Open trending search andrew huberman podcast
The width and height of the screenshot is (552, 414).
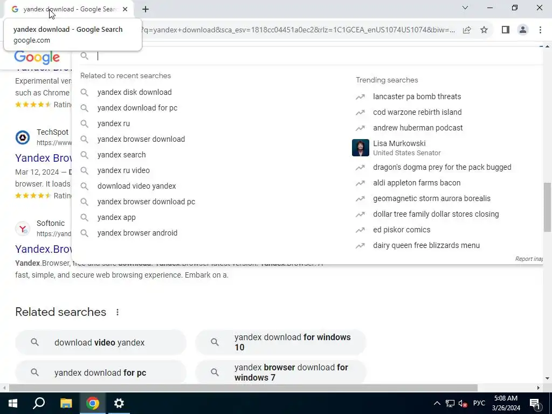(418, 128)
